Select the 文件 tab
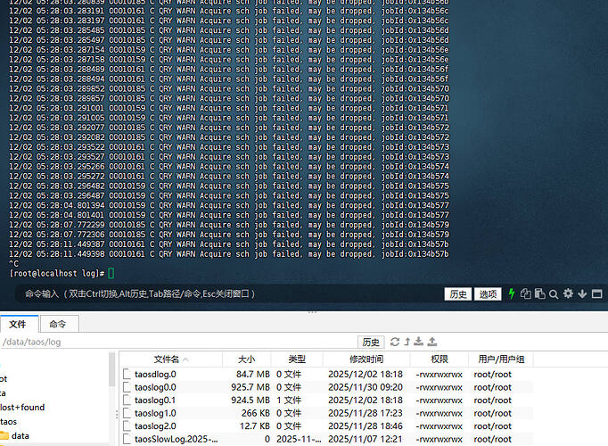608x446 pixels. click(x=18, y=324)
